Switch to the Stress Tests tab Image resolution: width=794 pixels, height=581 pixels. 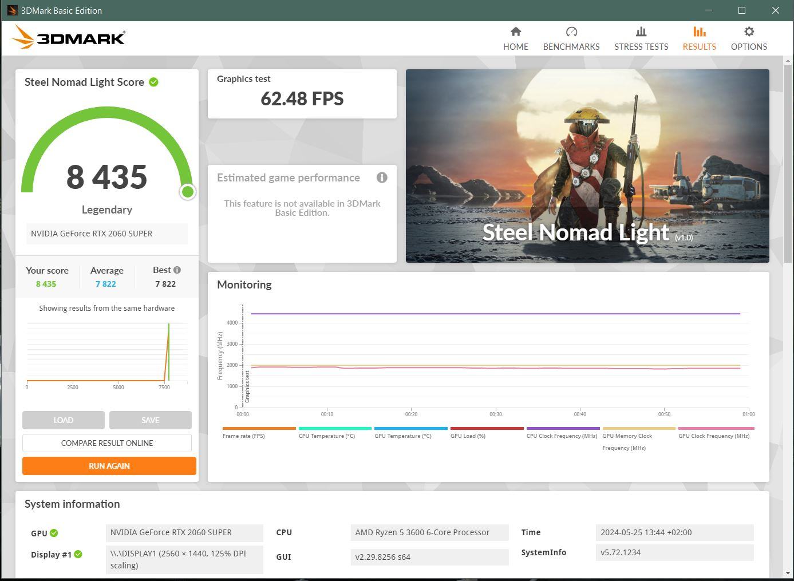tap(641, 38)
